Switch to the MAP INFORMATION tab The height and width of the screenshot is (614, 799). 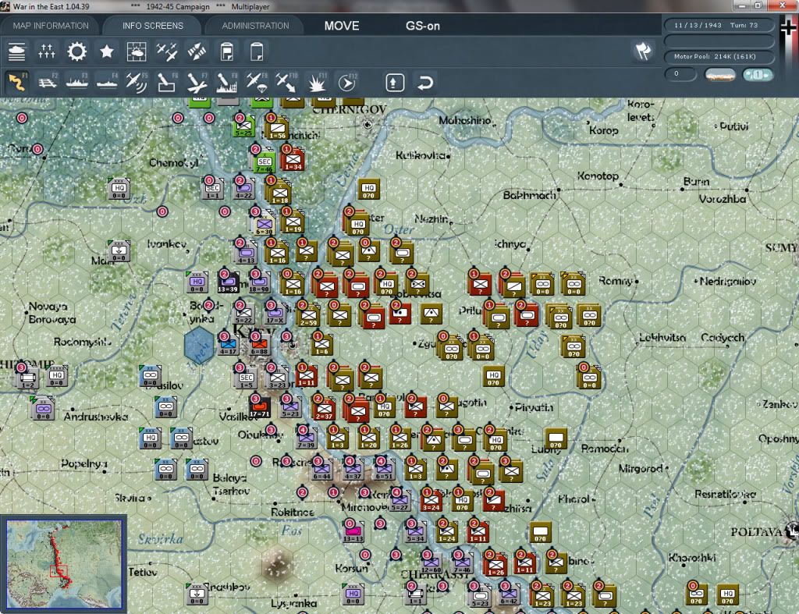pos(51,26)
